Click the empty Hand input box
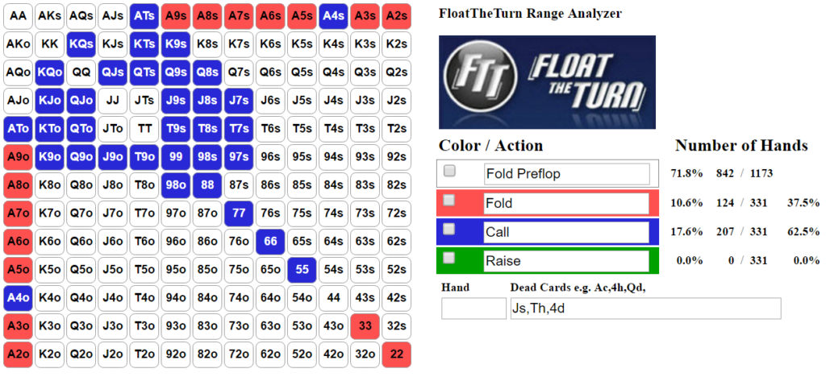The width and height of the screenshot is (826, 377). click(x=473, y=308)
